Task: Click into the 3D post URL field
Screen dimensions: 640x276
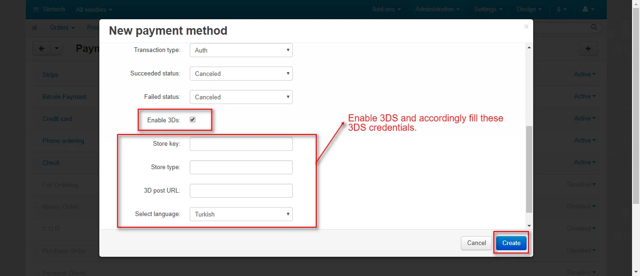Action: (241, 191)
